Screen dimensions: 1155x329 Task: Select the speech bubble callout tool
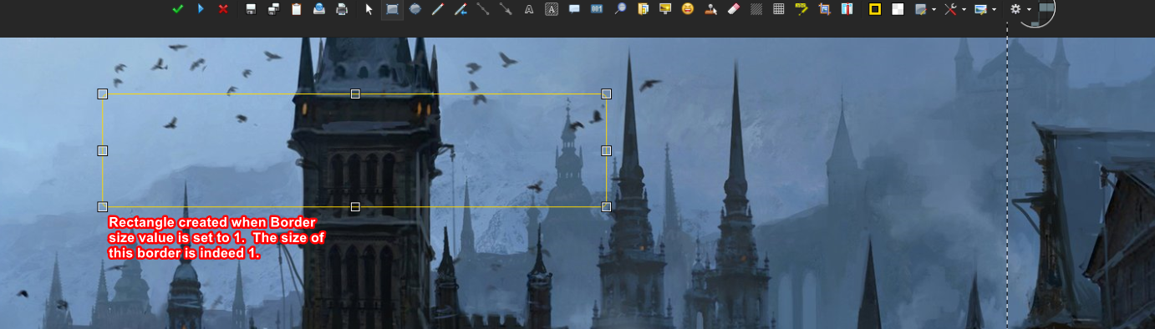coord(574,9)
